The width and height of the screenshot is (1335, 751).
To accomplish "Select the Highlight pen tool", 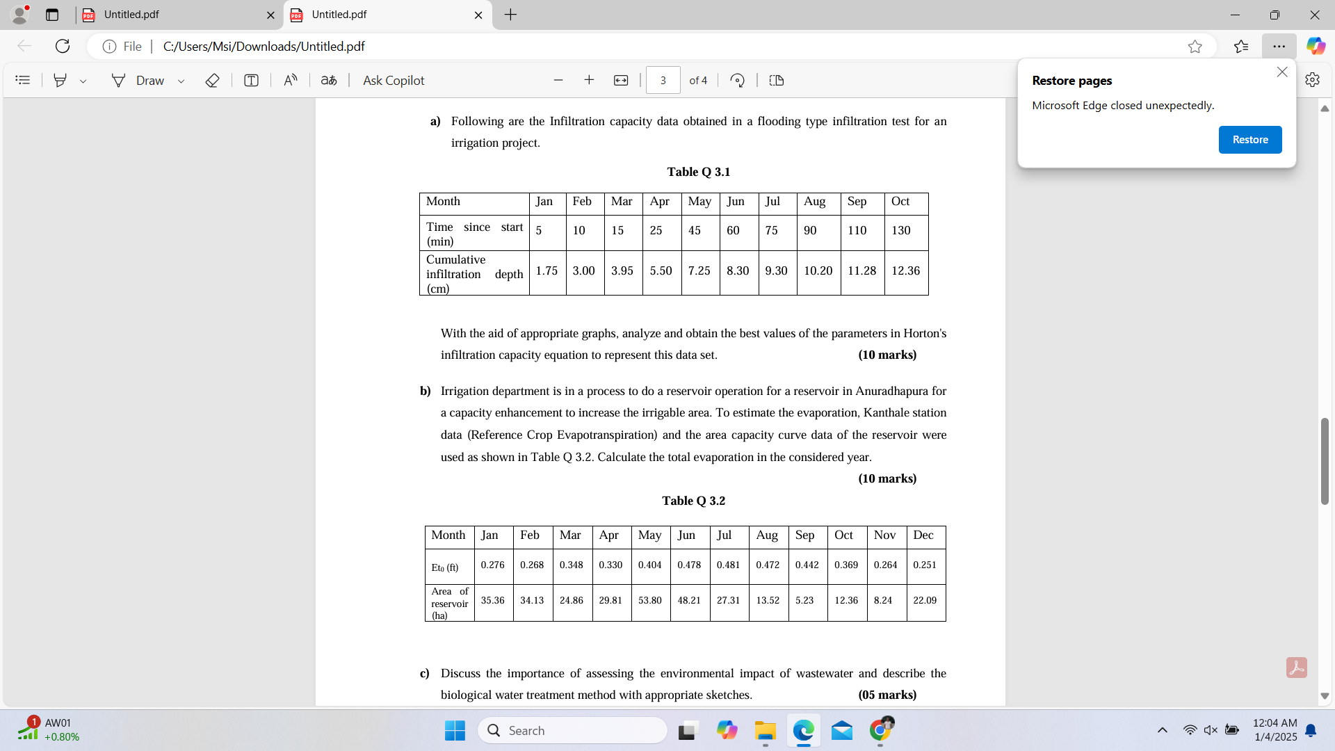I will (x=60, y=81).
